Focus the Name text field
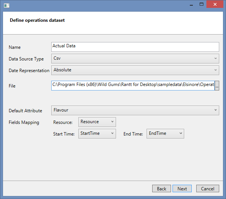This screenshot has height=199, width=226. pyautogui.click(x=135, y=47)
